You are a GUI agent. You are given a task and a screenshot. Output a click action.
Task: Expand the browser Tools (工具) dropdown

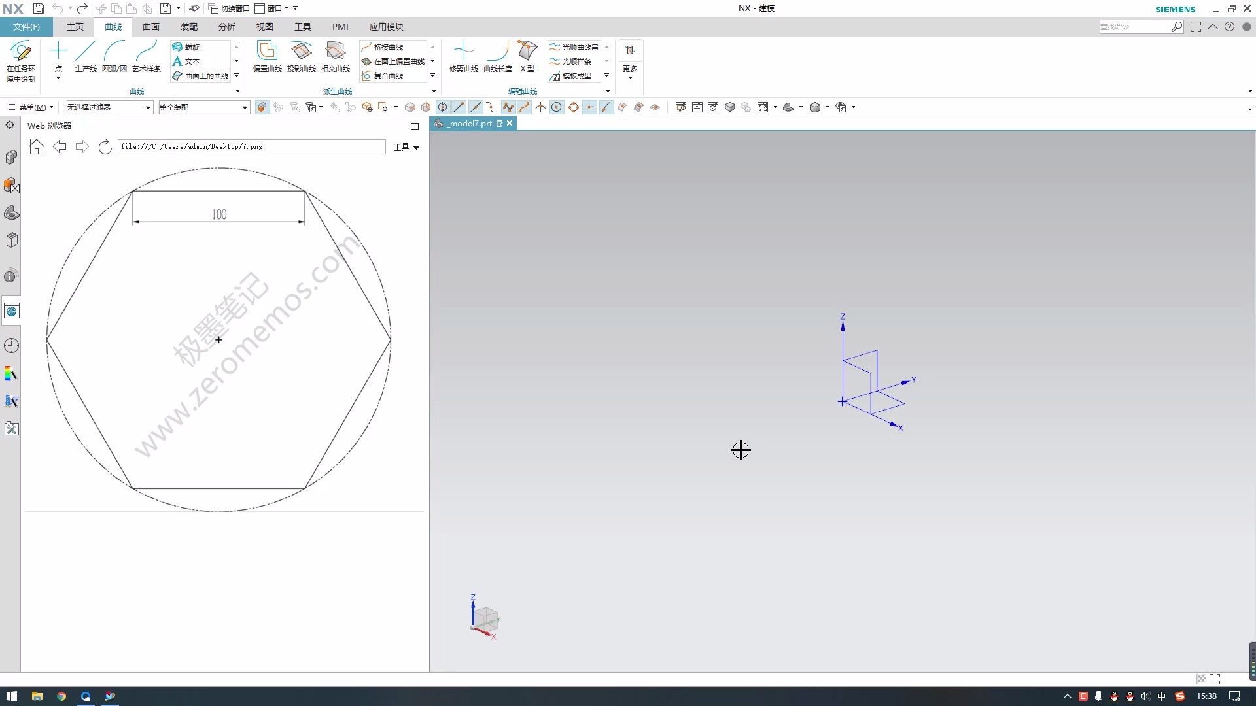tap(406, 147)
